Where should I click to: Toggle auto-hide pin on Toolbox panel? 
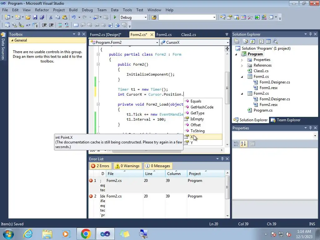(79, 34)
